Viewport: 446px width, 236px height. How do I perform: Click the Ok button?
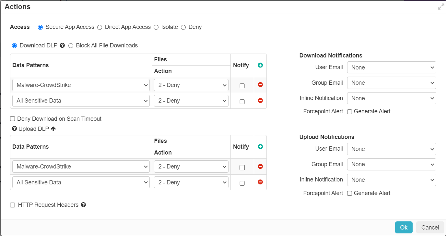[404, 228]
